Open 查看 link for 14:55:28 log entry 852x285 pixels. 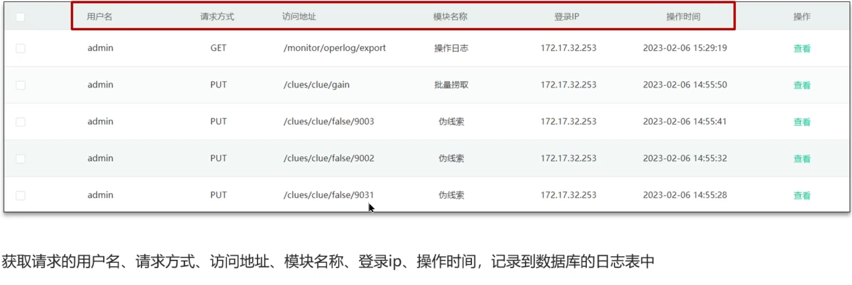point(802,196)
